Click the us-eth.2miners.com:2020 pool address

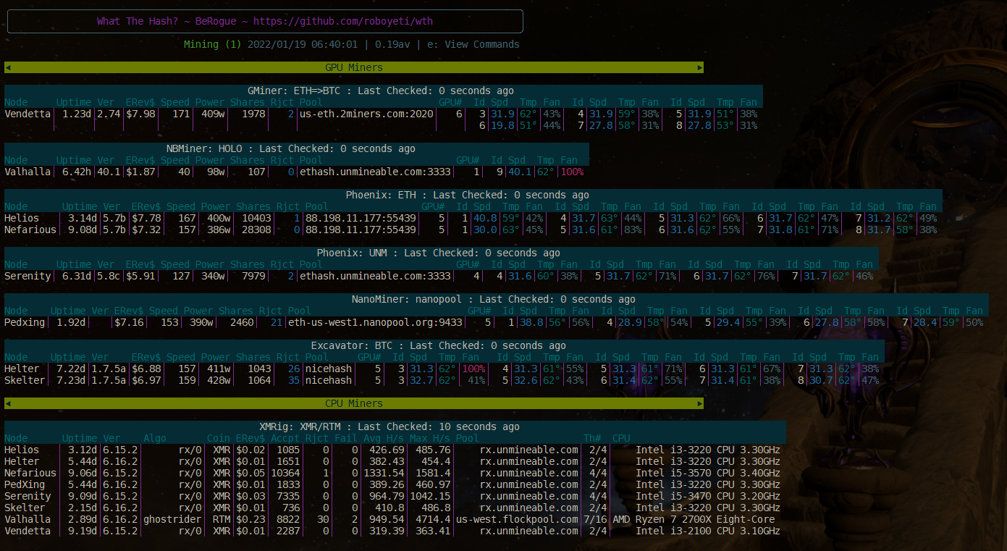pos(366,114)
